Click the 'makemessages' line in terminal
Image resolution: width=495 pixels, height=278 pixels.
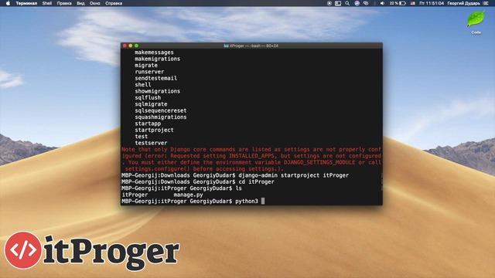pyautogui.click(x=154, y=53)
